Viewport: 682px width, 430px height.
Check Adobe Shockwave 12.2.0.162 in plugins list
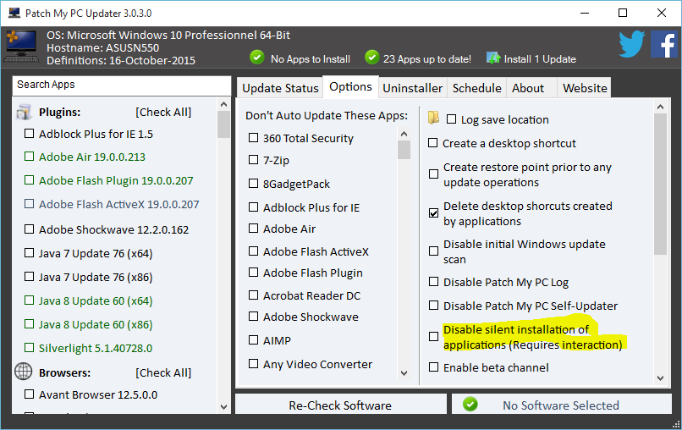[x=29, y=229]
